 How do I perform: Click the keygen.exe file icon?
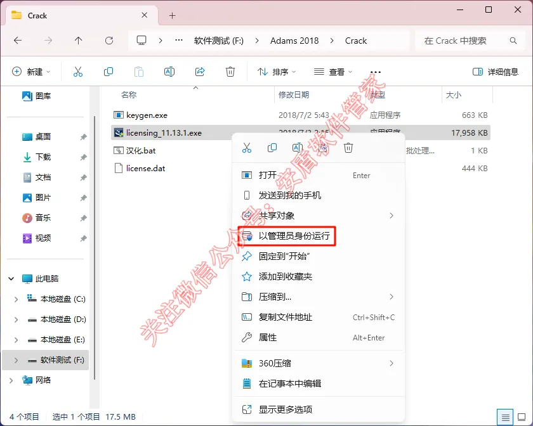[x=118, y=115]
